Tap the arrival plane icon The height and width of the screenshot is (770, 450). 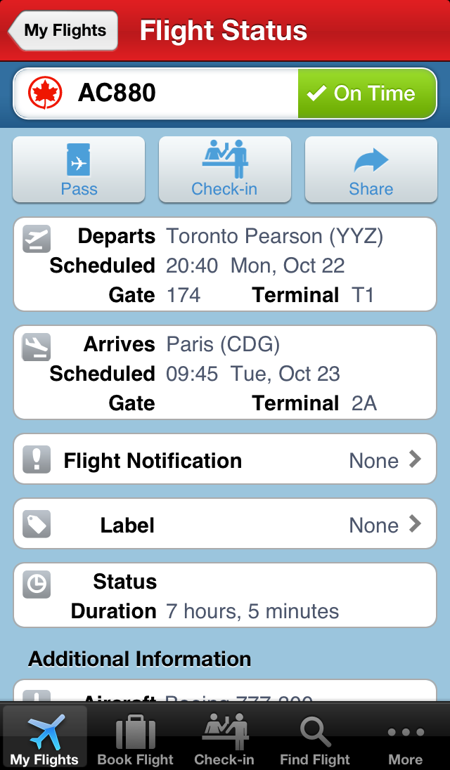click(x=37, y=346)
